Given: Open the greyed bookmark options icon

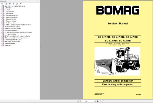Looking at the screenshot, I should (x=2, y=4).
